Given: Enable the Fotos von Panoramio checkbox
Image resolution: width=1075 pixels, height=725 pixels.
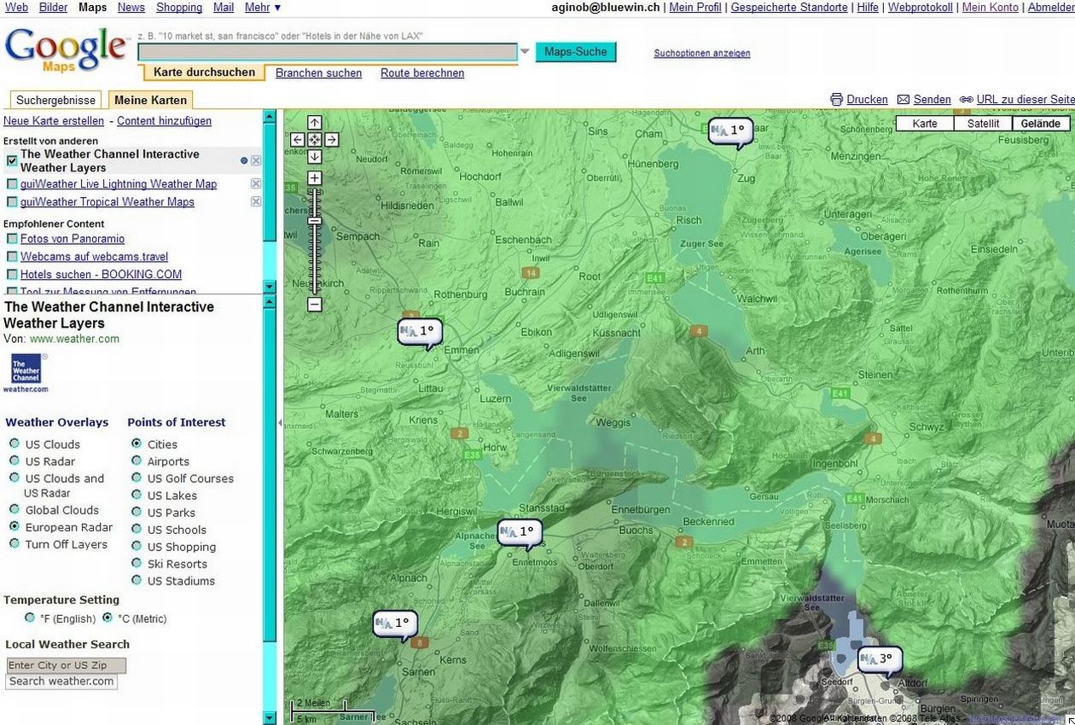Looking at the screenshot, I should tap(12, 239).
